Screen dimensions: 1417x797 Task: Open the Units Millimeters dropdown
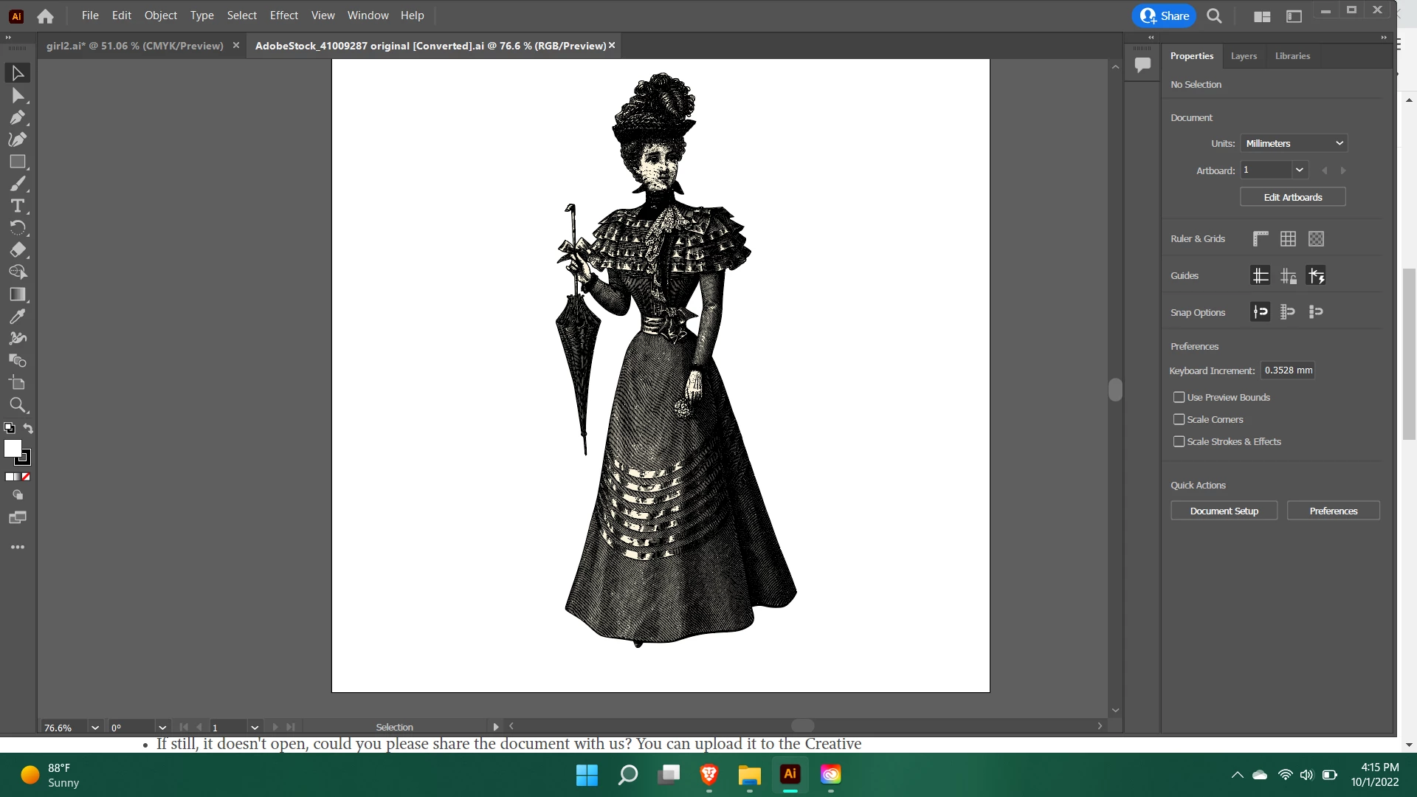(x=1294, y=143)
